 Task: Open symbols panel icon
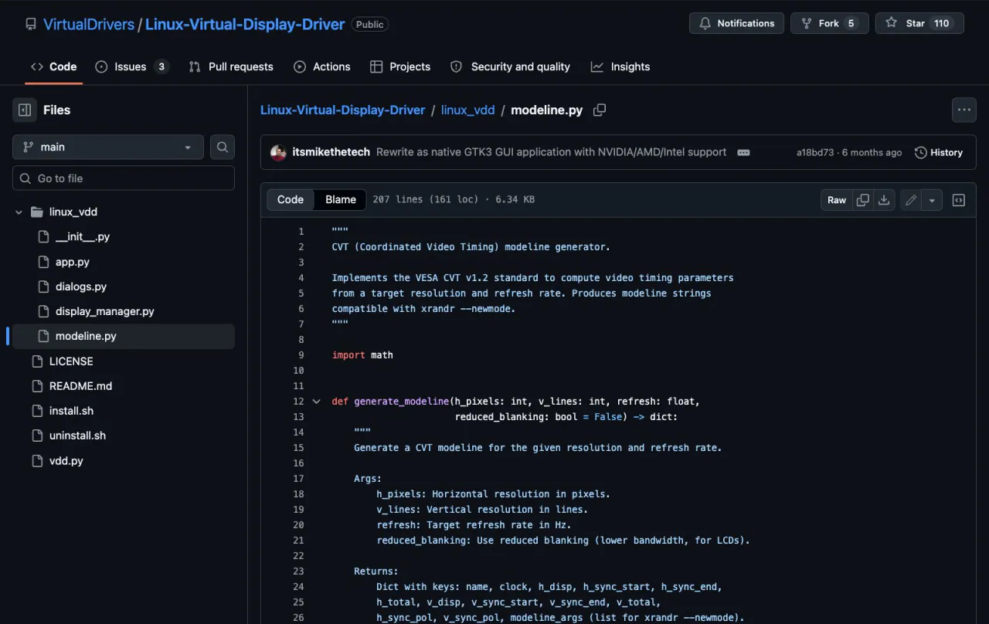pos(959,200)
